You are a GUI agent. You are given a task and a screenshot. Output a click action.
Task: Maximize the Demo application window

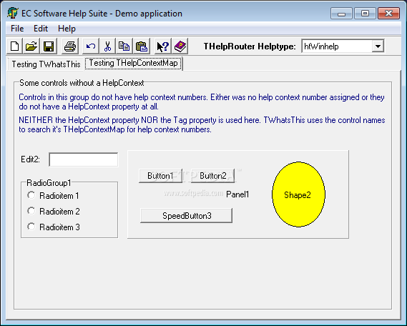(x=365, y=14)
